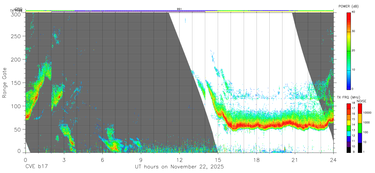Click the x-axis tick label 3

[x=64, y=160]
